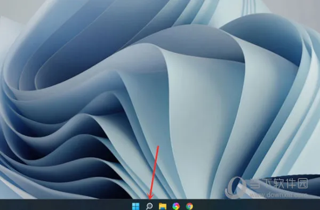This screenshot has width=320, height=210.
Task: Open the colorful pinwheel browser icon
Action: (x=176, y=206)
